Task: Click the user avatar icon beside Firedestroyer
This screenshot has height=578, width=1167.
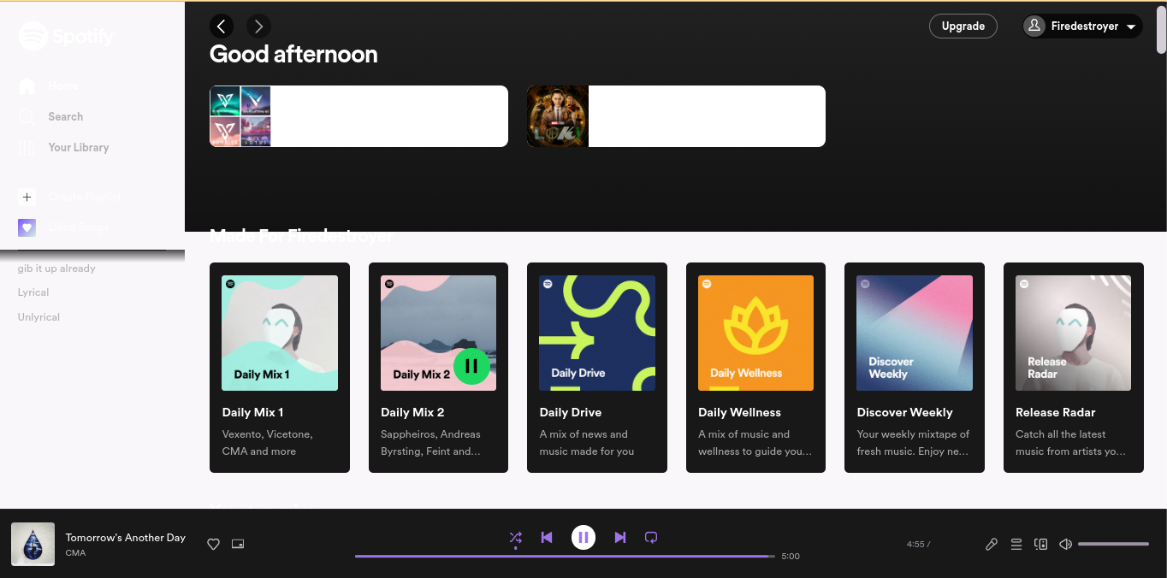Action: point(1034,27)
